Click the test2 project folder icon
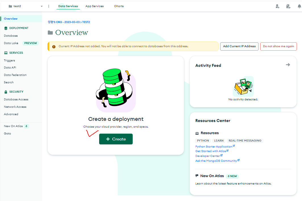The width and height of the screenshot is (302, 201). click(x=11, y=6)
